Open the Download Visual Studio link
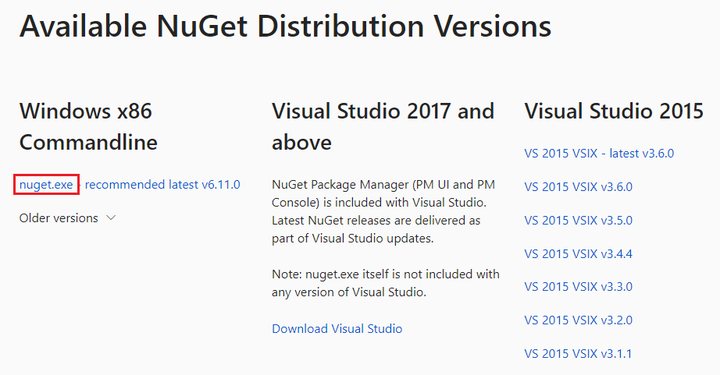 [337, 328]
